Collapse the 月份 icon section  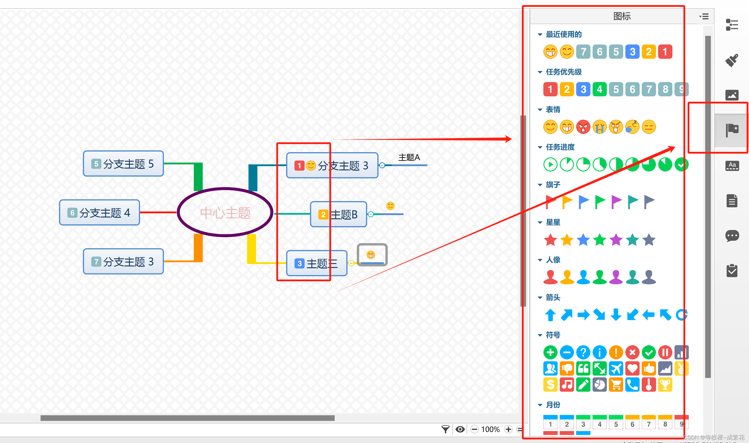click(x=540, y=405)
